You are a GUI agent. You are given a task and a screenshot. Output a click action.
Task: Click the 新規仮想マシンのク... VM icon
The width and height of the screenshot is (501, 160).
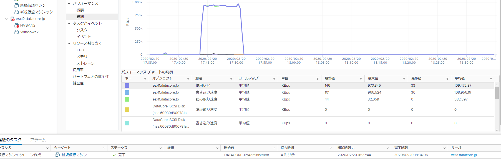pyautogui.click(x=17, y=12)
